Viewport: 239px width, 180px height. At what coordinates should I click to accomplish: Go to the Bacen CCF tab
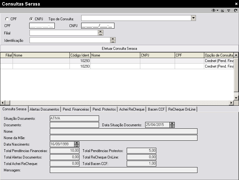pyautogui.click(x=156, y=109)
